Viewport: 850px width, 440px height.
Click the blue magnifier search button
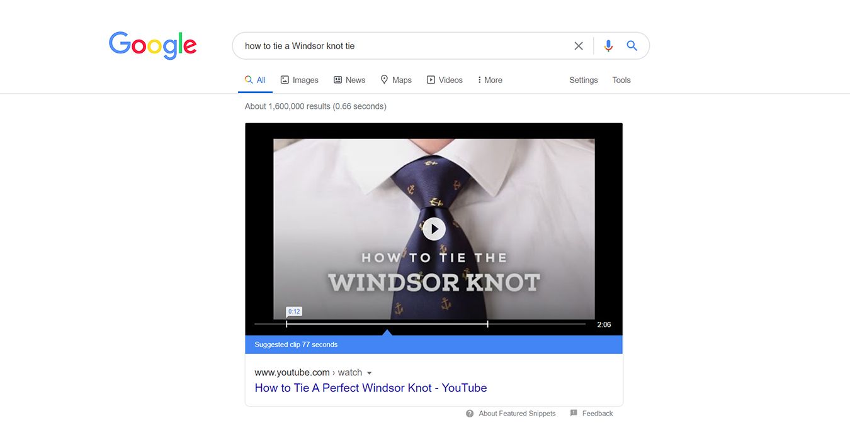pyautogui.click(x=632, y=46)
